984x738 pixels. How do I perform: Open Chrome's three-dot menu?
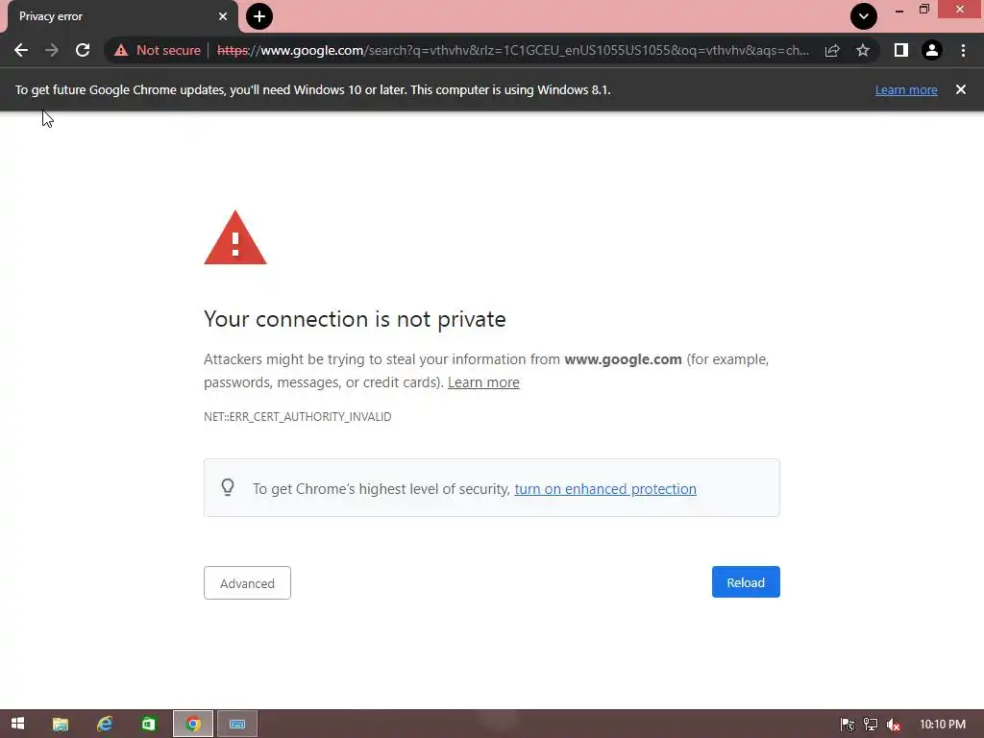pyautogui.click(x=963, y=50)
